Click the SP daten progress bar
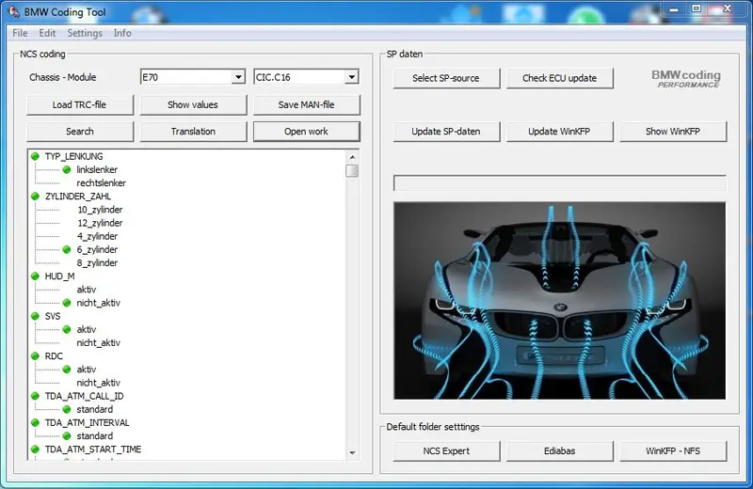The height and width of the screenshot is (489, 753). tap(559, 182)
